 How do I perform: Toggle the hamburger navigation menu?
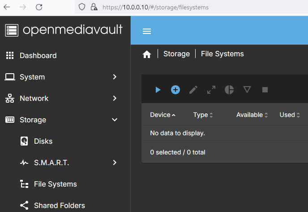147,31
